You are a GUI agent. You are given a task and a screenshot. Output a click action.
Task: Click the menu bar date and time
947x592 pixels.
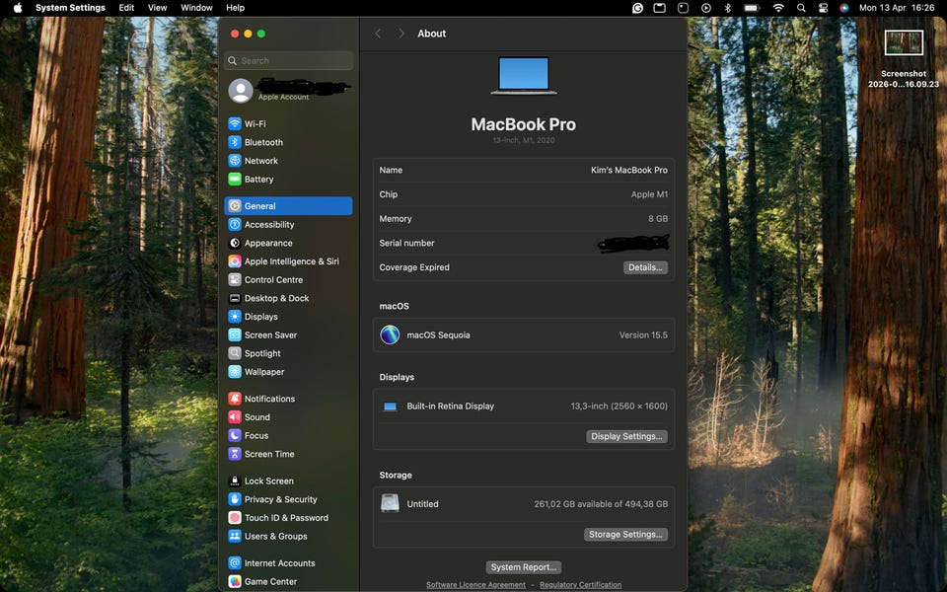897,8
